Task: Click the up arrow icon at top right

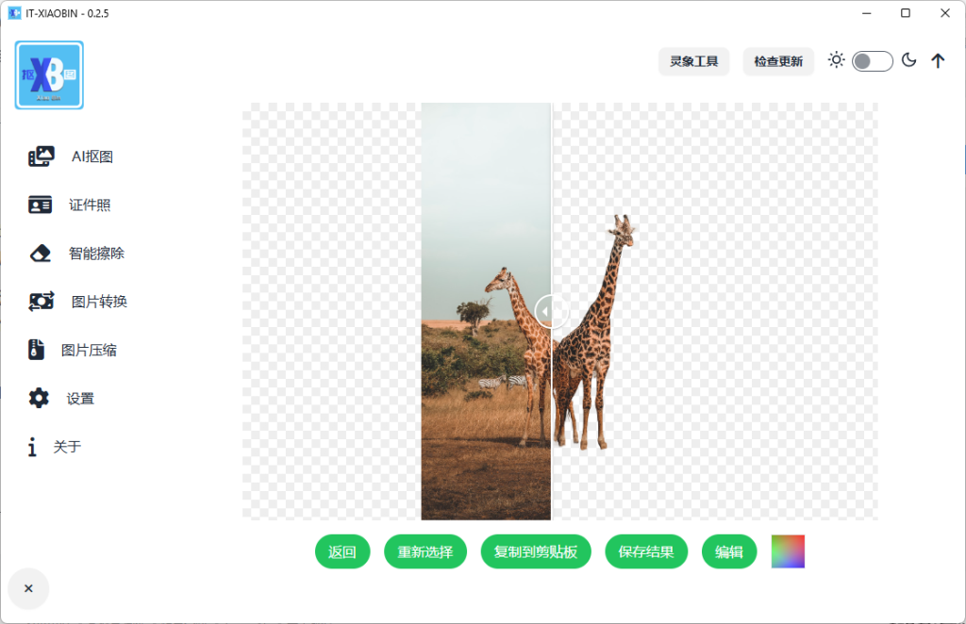Action: click(938, 61)
